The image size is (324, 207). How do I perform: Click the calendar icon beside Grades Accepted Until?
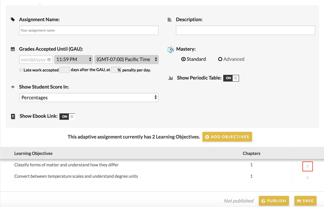13,49
